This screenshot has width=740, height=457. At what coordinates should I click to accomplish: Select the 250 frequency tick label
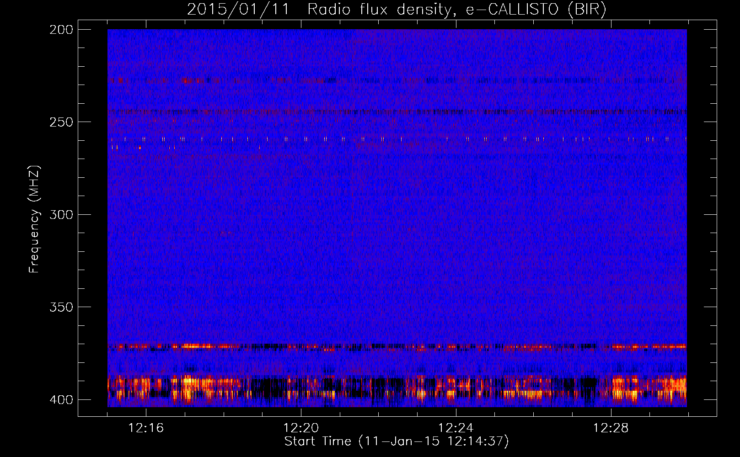pyautogui.click(x=61, y=122)
